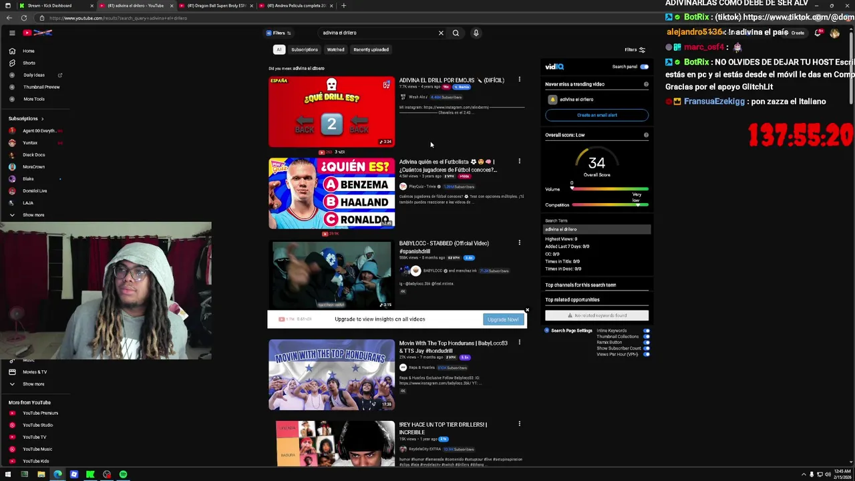Select the Watched filter chip
Screen dimensions: 855x481
[335, 49]
